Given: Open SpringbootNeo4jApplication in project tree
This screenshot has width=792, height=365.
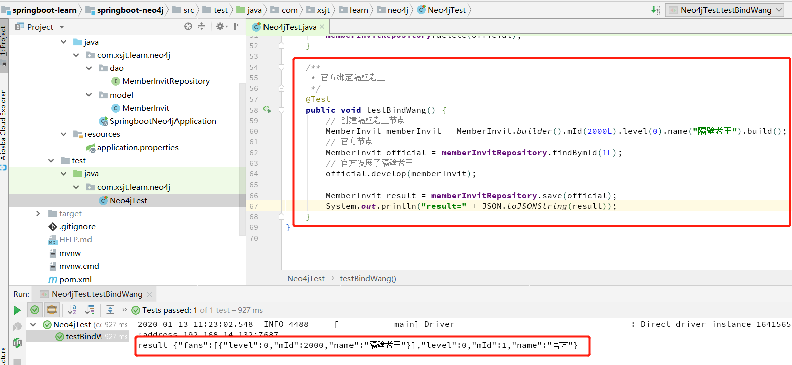Looking at the screenshot, I should 157,121.
